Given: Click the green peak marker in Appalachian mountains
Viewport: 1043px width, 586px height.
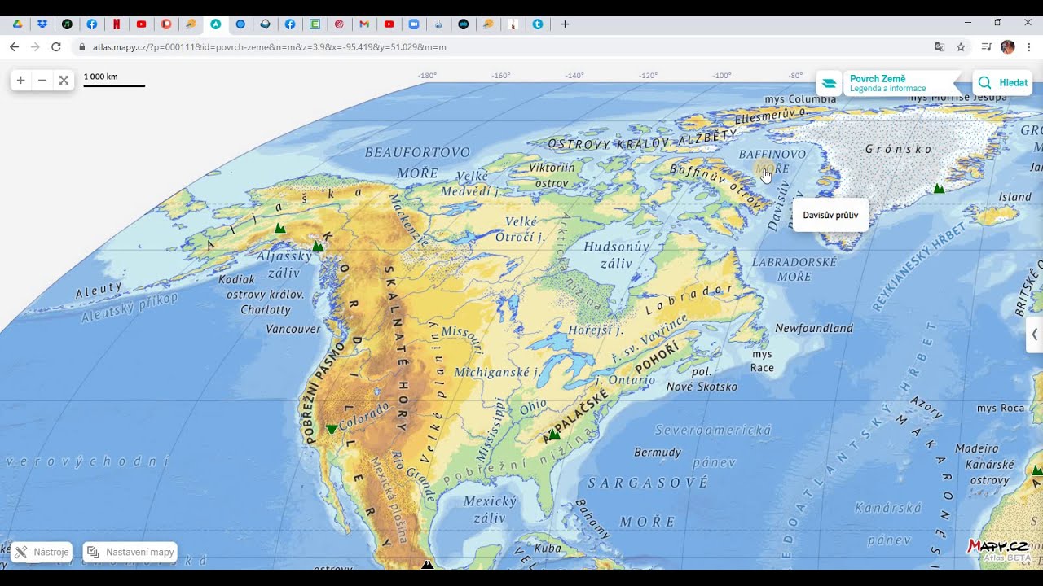Looking at the screenshot, I should (x=555, y=434).
